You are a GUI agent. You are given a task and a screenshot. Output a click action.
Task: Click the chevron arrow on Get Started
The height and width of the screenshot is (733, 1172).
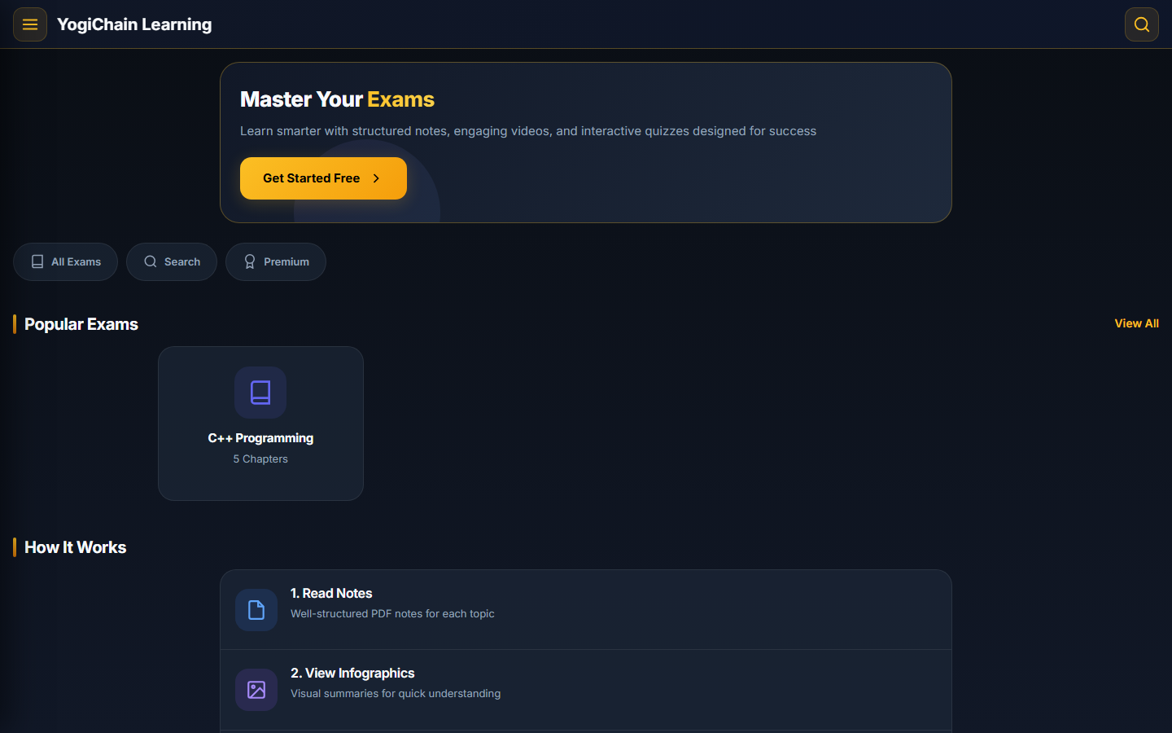[x=376, y=178]
